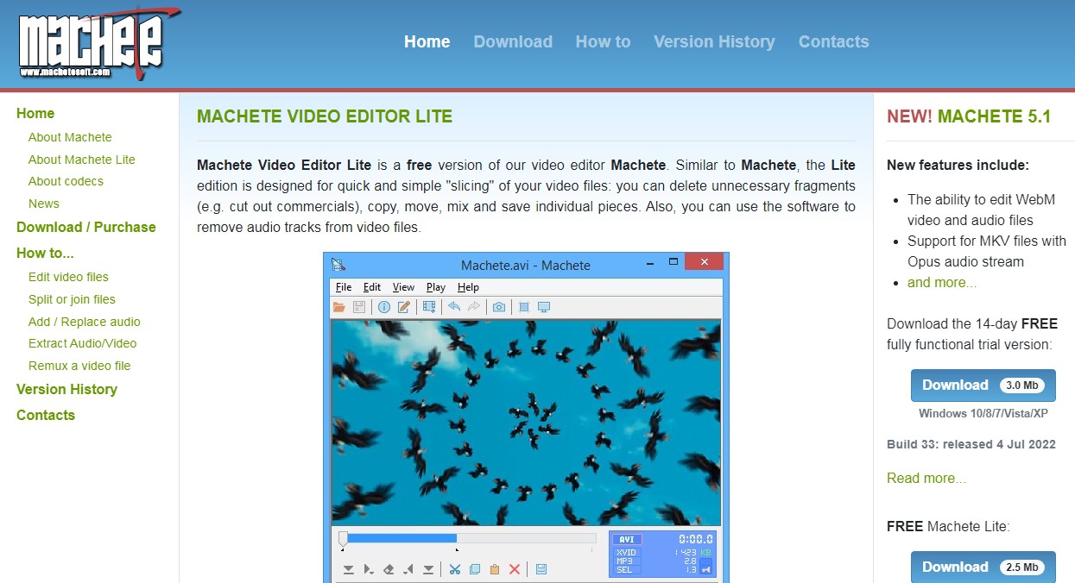Click the Download 2.5 Mb Lite button
Viewport: 1075px width, 583px height.
coord(983,567)
